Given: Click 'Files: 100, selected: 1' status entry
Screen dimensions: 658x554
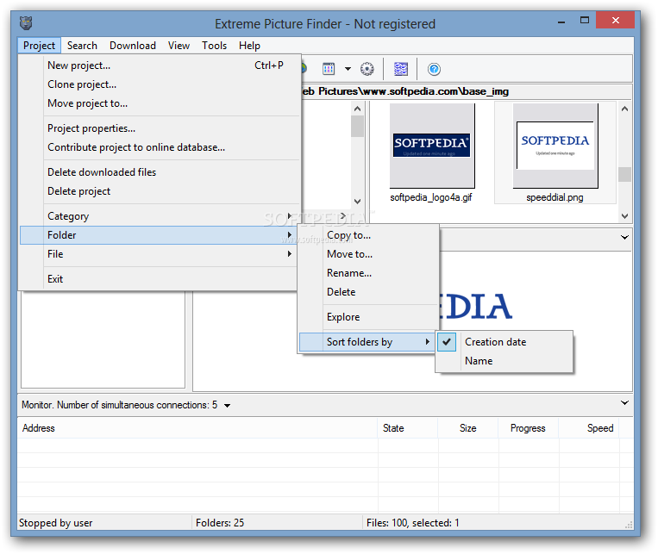Looking at the screenshot, I should click(413, 523).
